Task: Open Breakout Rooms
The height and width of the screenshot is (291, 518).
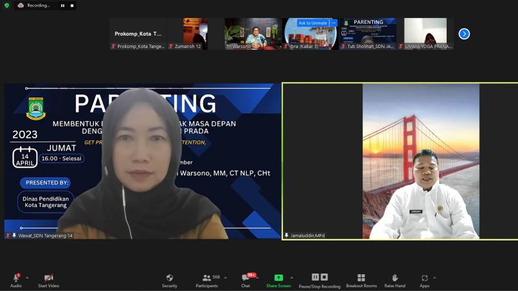Action: pyautogui.click(x=361, y=277)
